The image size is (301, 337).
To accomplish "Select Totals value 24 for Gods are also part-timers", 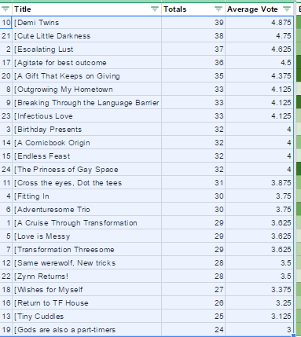I will pyautogui.click(x=193, y=330).
